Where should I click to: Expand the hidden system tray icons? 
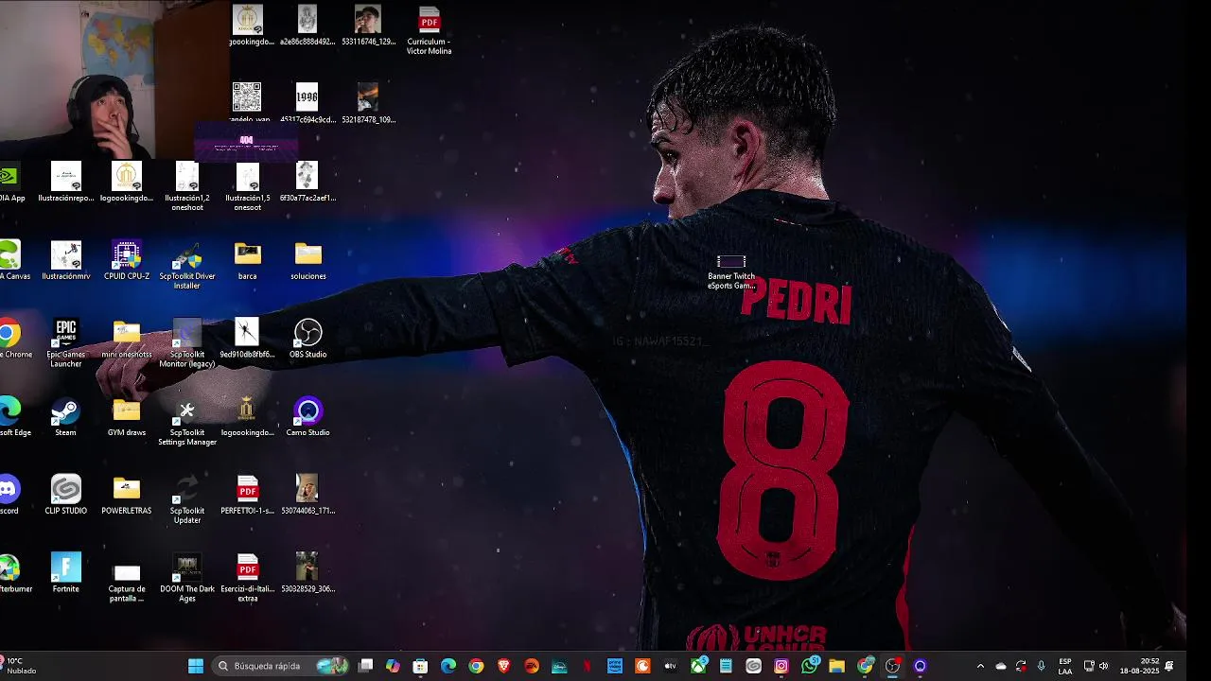tap(980, 666)
